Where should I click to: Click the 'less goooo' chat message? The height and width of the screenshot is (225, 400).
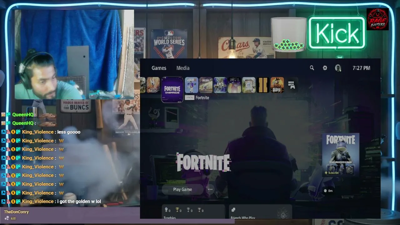(x=69, y=132)
